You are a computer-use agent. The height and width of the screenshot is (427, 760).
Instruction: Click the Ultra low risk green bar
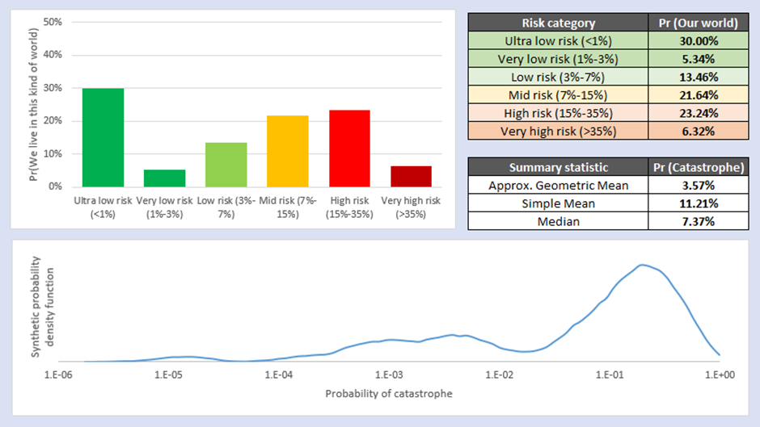[x=103, y=137]
